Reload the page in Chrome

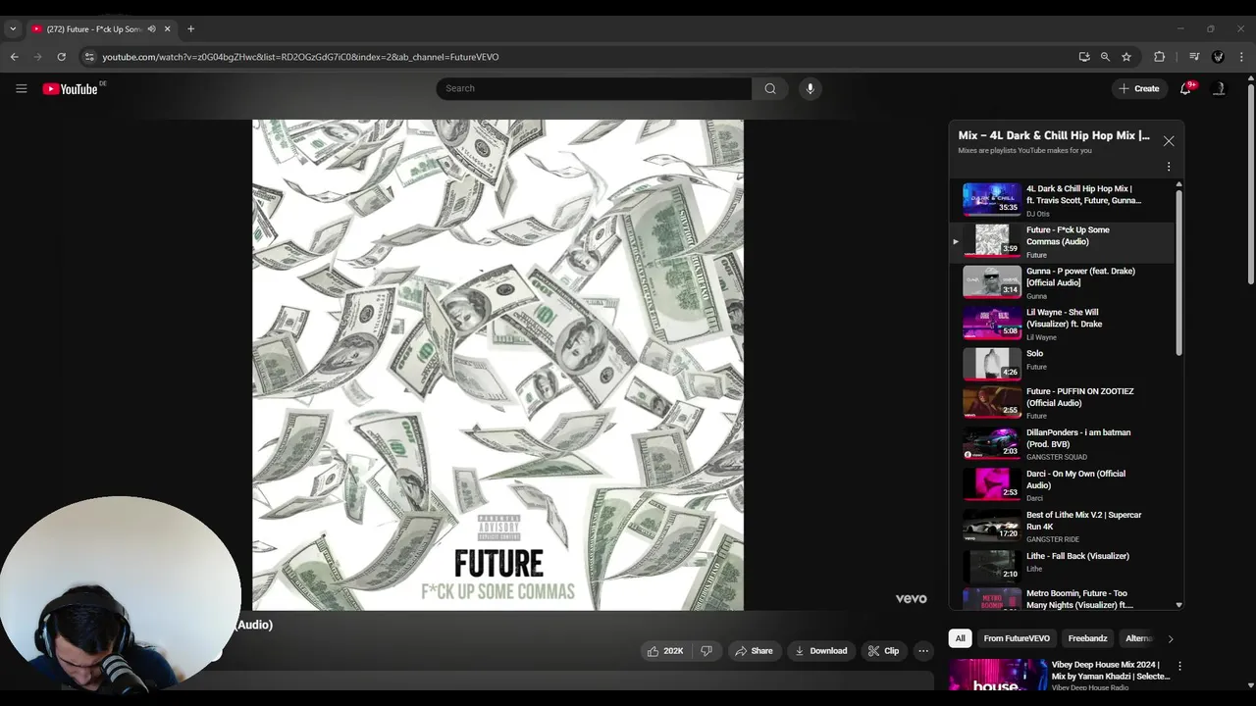click(x=61, y=57)
